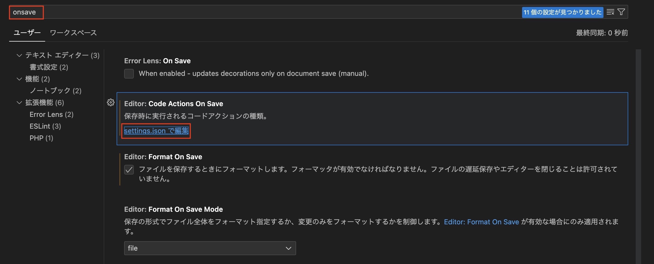Open the settings.json で編集 link

pos(156,131)
